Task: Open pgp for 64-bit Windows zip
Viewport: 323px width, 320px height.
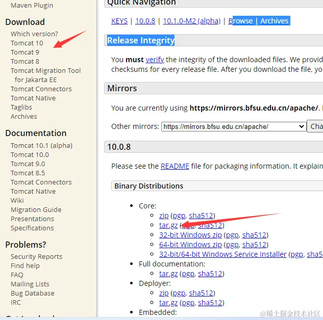Action: point(232,245)
